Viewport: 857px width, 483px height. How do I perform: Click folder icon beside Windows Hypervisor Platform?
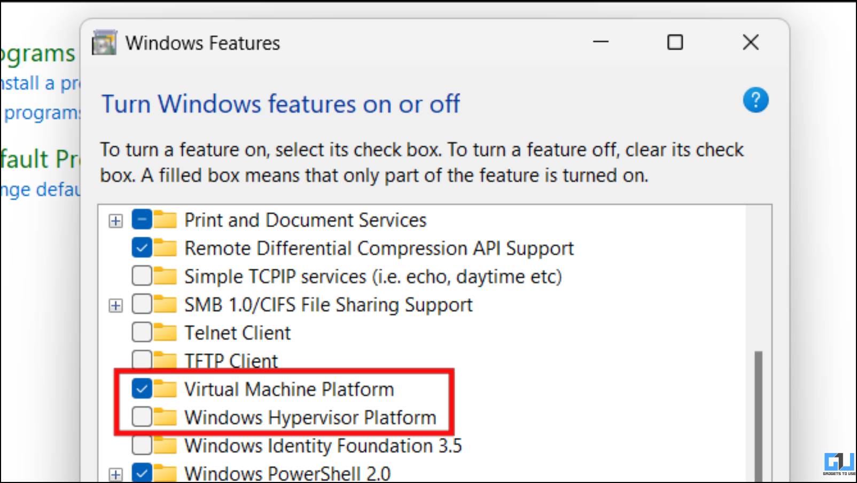165,417
